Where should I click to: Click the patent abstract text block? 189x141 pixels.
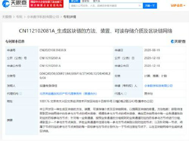[111, 120]
